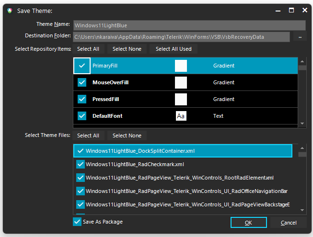313x237 pixels.
Task: Disable the Save As Package checkbox
Action: (x=77, y=222)
